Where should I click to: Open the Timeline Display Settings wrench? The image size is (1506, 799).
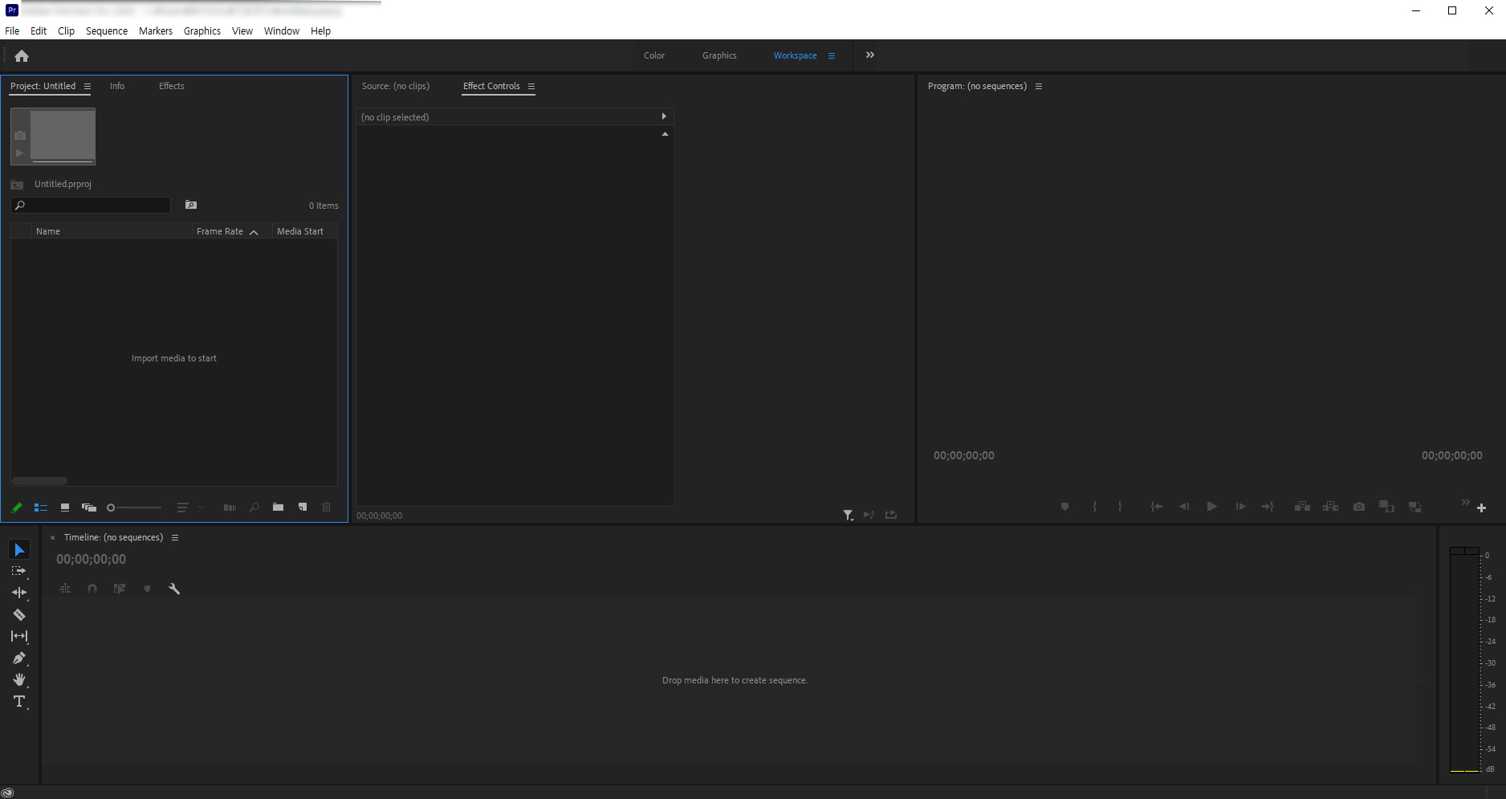click(174, 589)
